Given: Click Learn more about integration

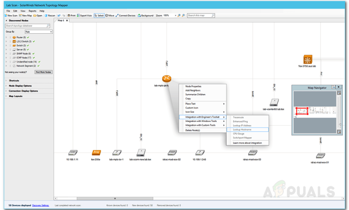Looking at the screenshot, I should coord(247,143).
